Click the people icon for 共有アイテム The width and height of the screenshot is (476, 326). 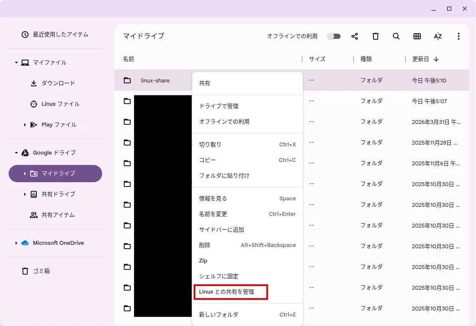pos(34,215)
